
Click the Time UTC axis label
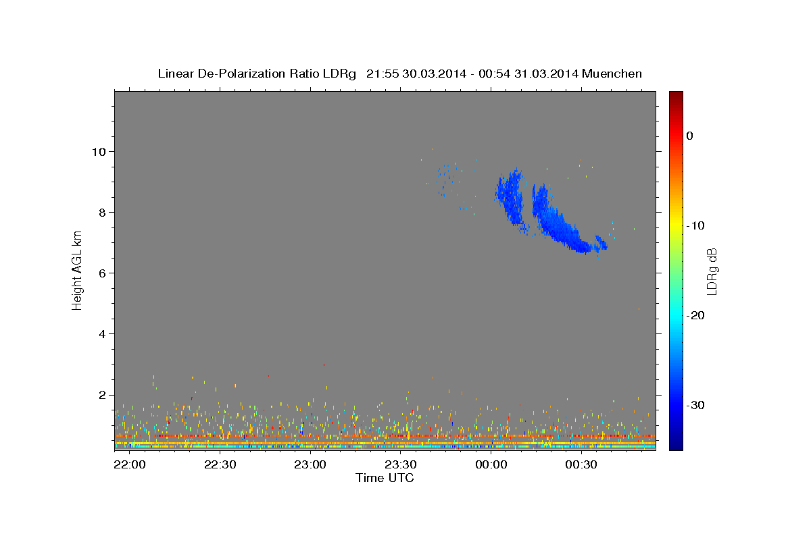pyautogui.click(x=385, y=478)
